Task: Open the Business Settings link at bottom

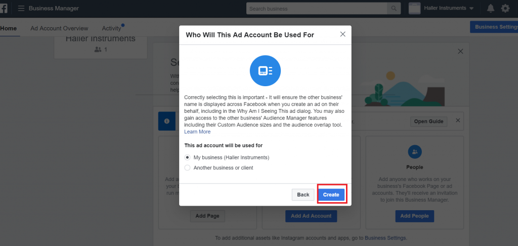Action: [x=385, y=238]
